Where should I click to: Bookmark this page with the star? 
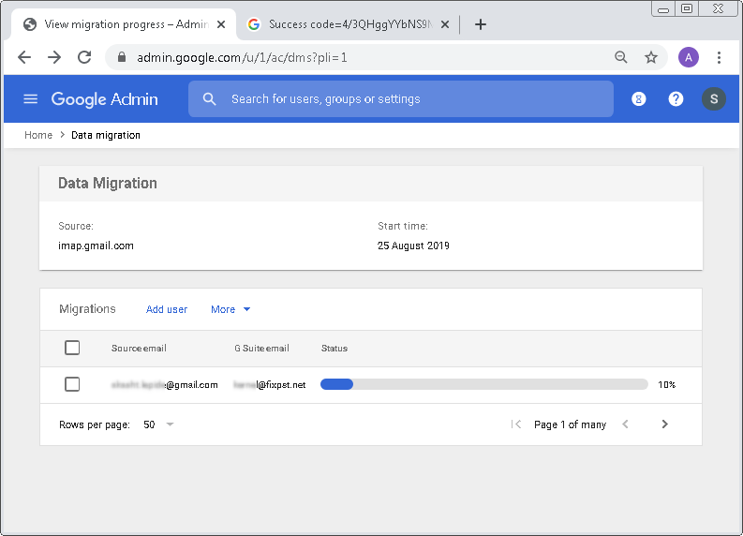651,57
